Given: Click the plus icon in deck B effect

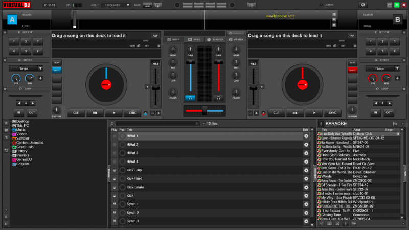Looking at the screenshot, I should 397,78.
